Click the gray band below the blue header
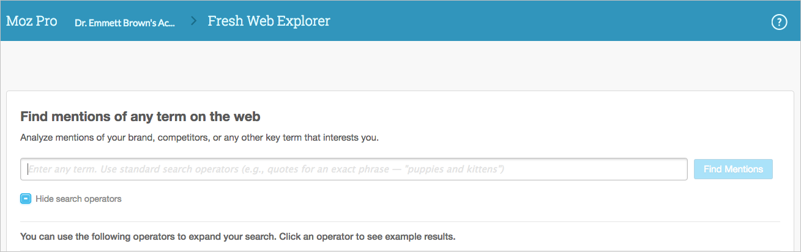Screen dimensions: 801x252 pos(400,65)
